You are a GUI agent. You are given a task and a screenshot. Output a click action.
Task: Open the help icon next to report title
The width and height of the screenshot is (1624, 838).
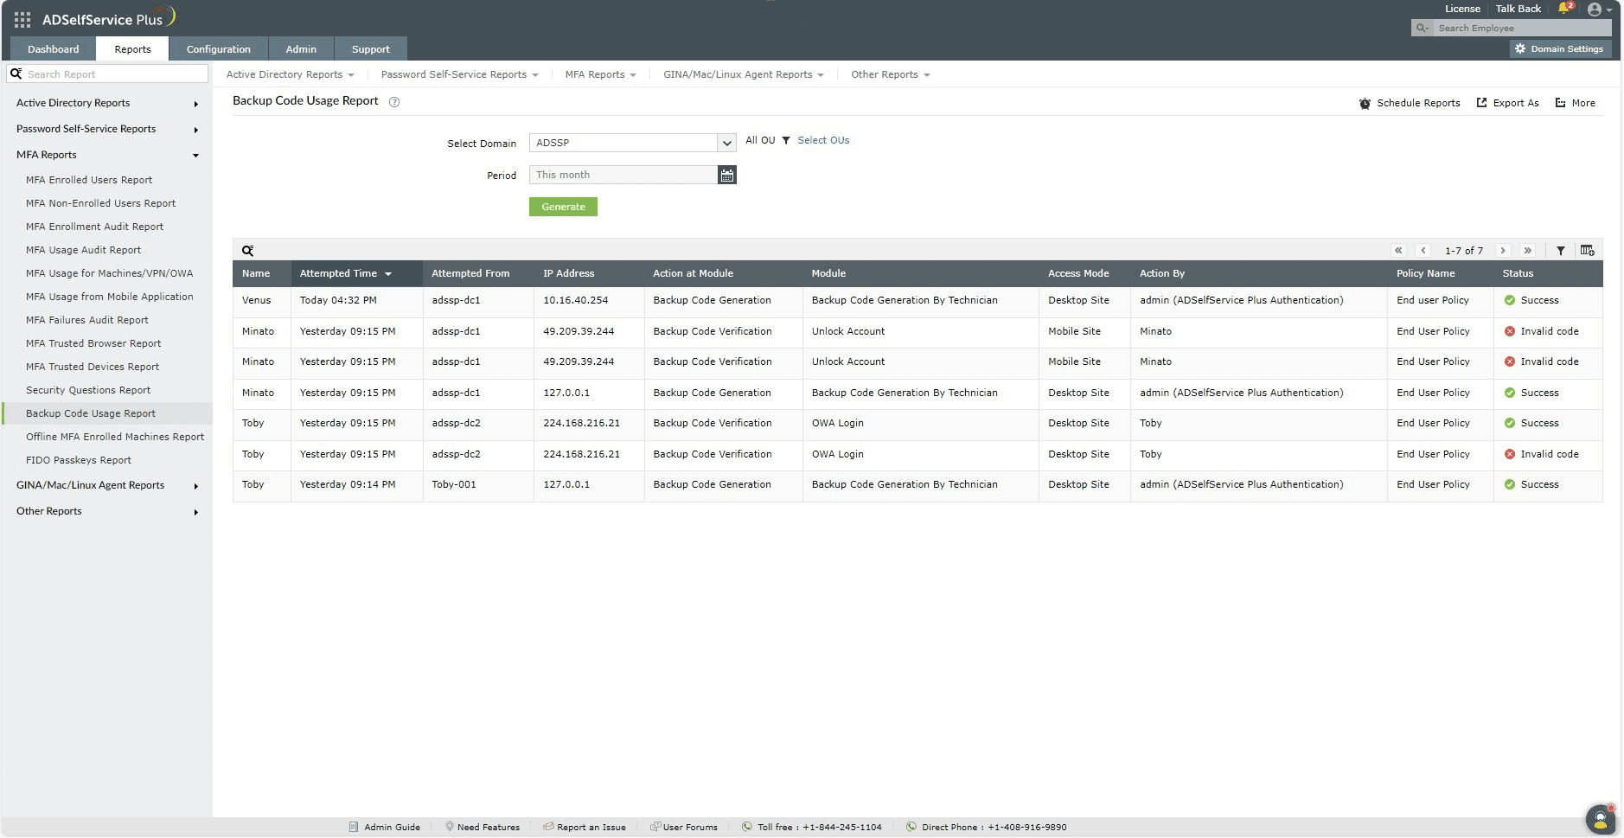pyautogui.click(x=394, y=102)
